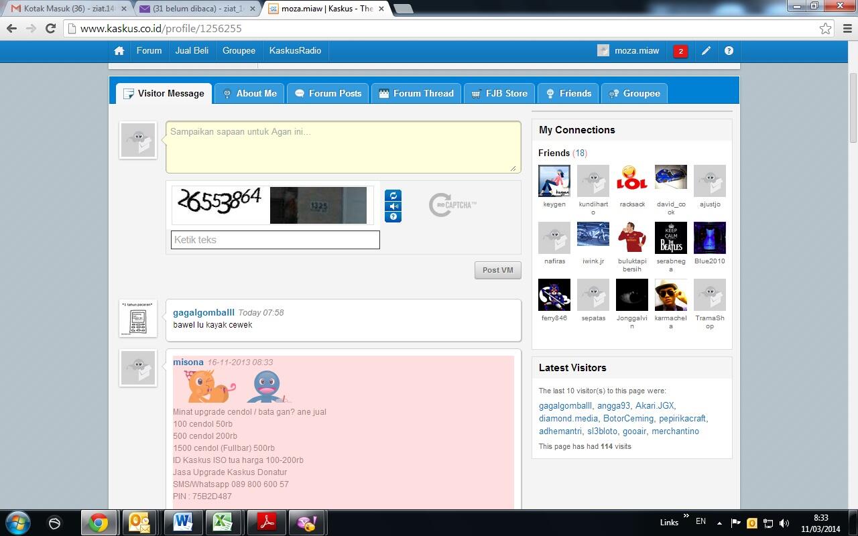The width and height of the screenshot is (858, 536).
Task: Open FJB Store tab
Action: (x=499, y=94)
